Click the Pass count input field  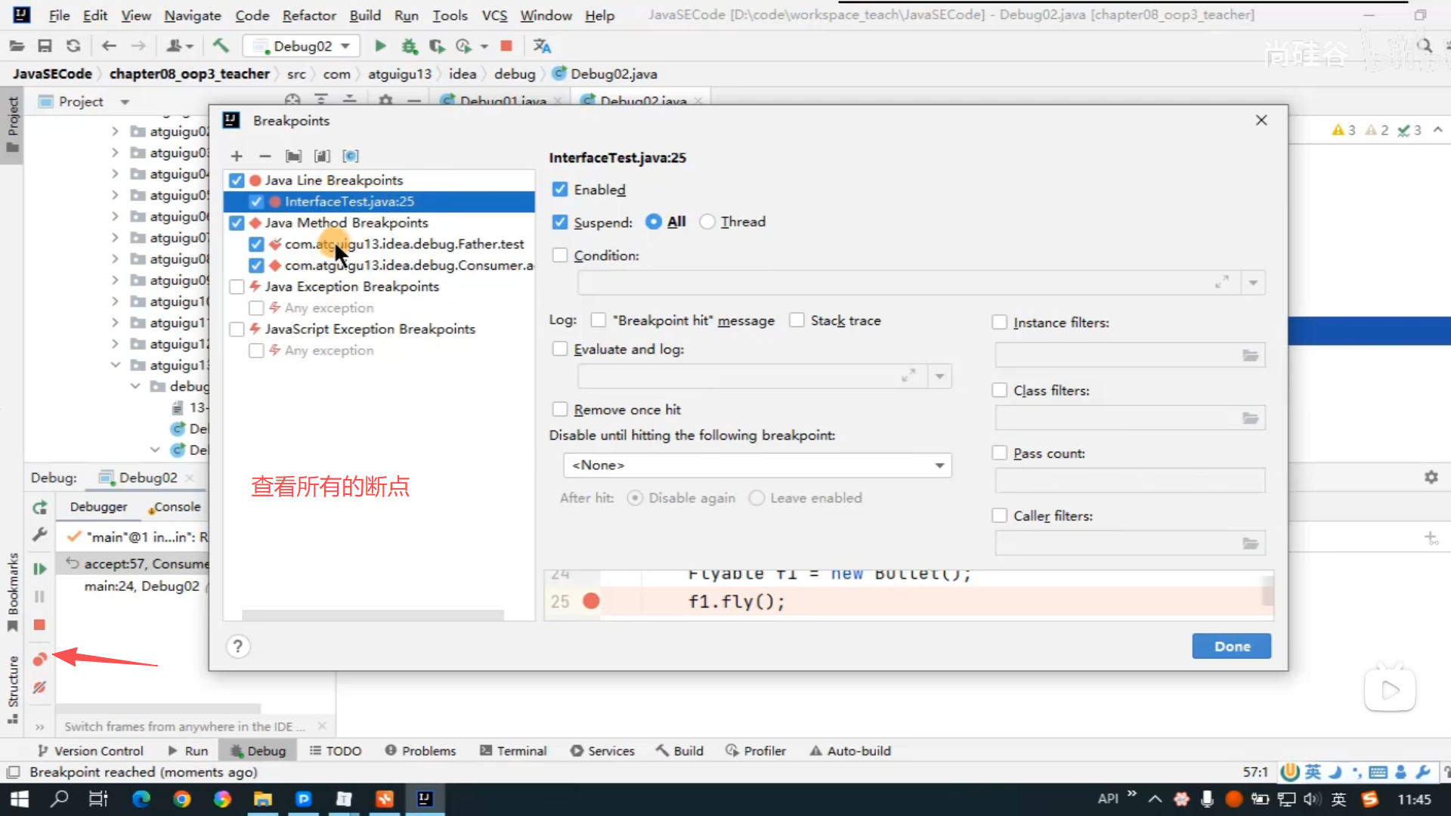[1129, 481]
